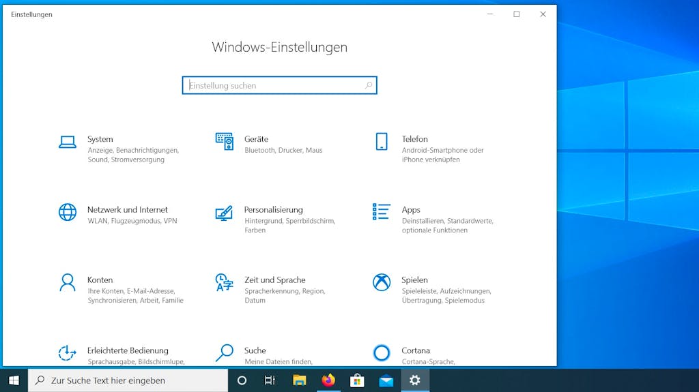Open the Cortana settings link
The width and height of the screenshot is (699, 392).
pyautogui.click(x=416, y=350)
